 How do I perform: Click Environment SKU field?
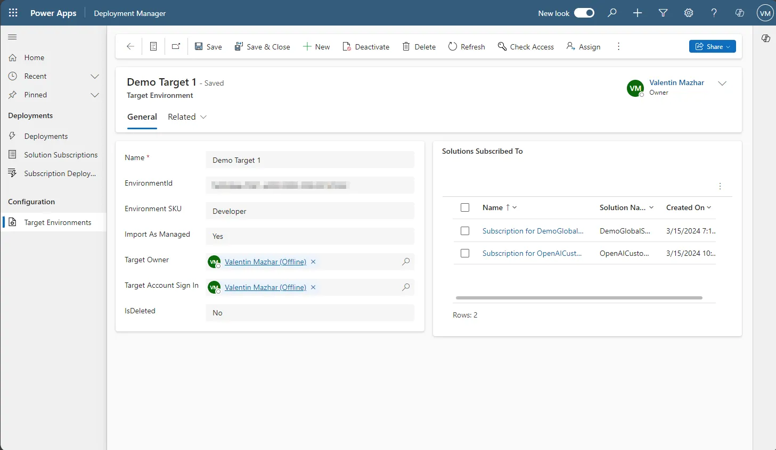point(310,211)
